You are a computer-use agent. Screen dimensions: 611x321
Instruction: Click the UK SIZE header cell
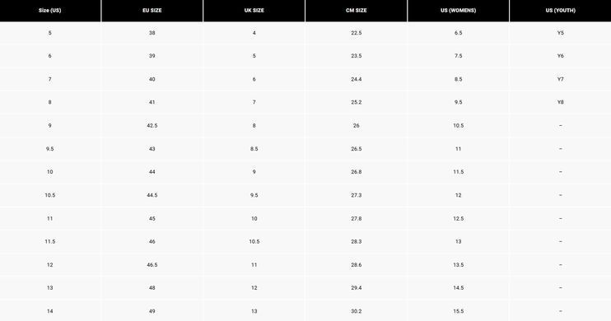coord(254,11)
